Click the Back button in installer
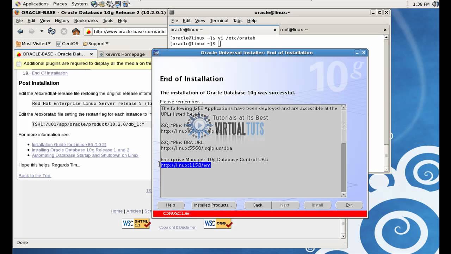451x254 pixels. (x=258, y=205)
